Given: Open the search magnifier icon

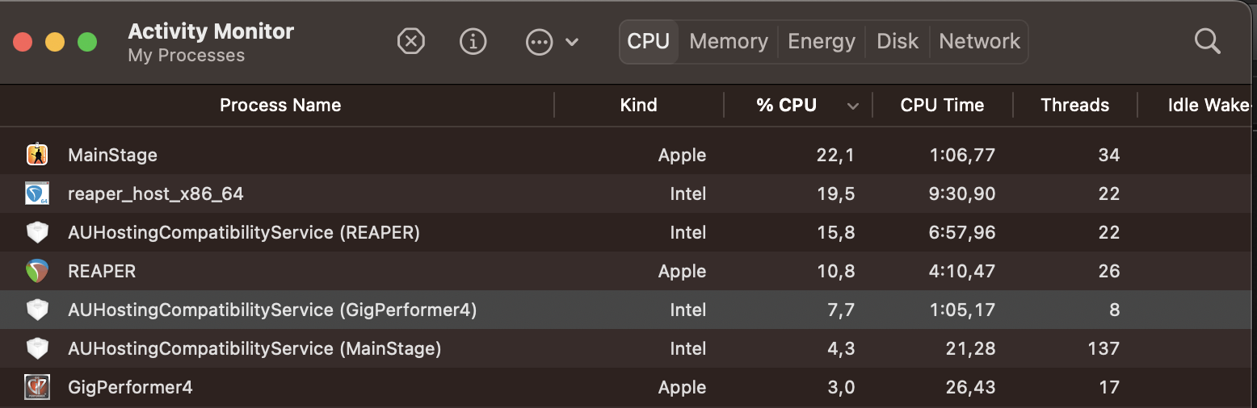Looking at the screenshot, I should 1207,41.
